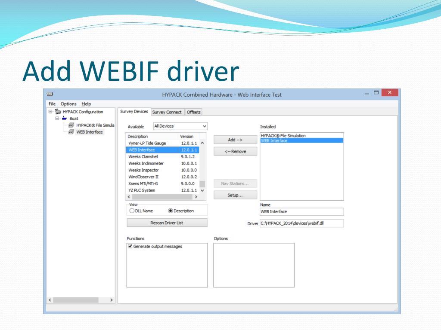Open the Help menu
The height and width of the screenshot is (330, 441).
(86, 104)
